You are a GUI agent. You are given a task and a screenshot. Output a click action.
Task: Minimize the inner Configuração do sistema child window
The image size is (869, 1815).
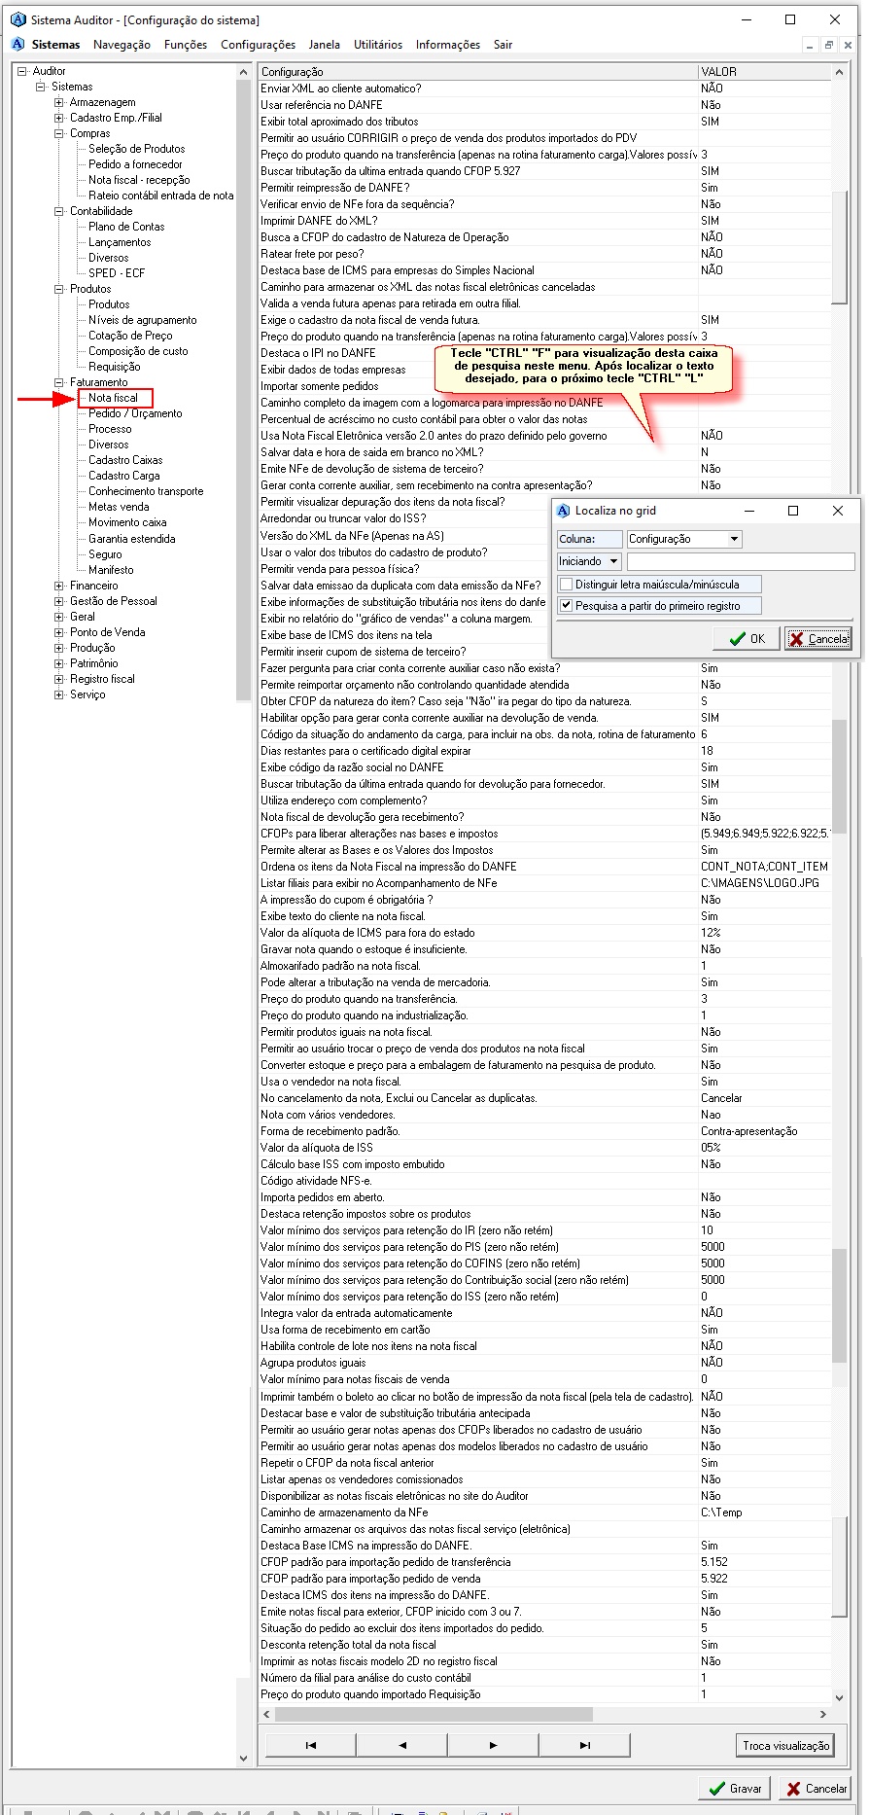tap(810, 45)
